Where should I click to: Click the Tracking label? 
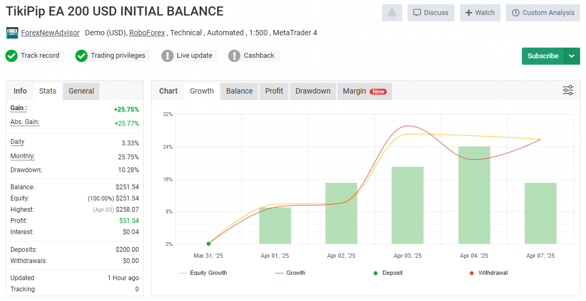point(22,289)
